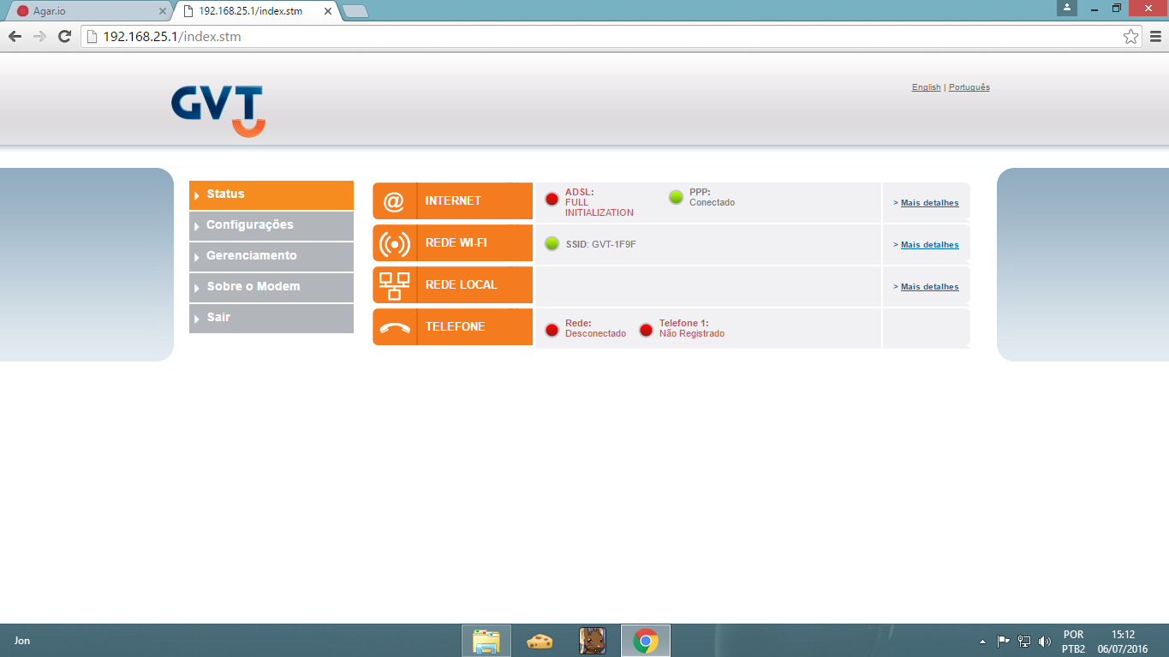Go back with the browser back arrow
The width and height of the screenshot is (1169, 657).
(x=15, y=36)
